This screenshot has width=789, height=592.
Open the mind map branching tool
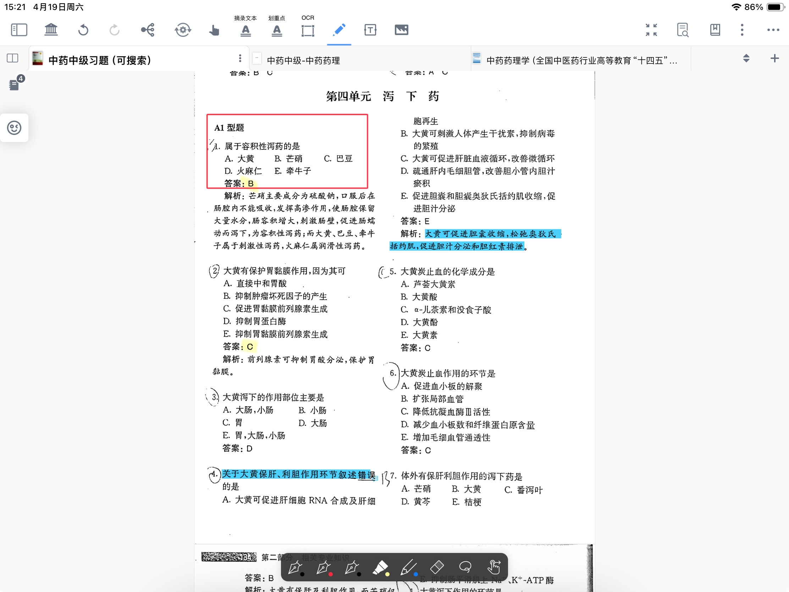coord(148,29)
